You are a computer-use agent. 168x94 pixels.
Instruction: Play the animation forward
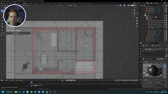(x=71, y=80)
